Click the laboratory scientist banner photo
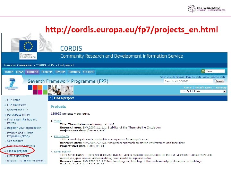231x173 pixels. click(x=67, y=90)
